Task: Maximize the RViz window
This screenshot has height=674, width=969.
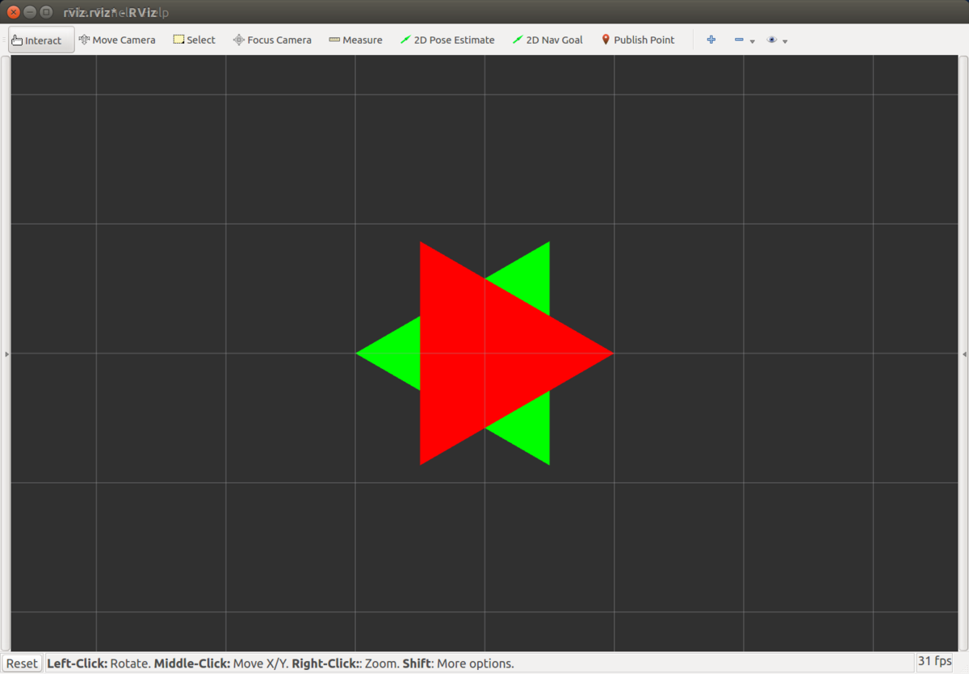Action: tap(46, 12)
